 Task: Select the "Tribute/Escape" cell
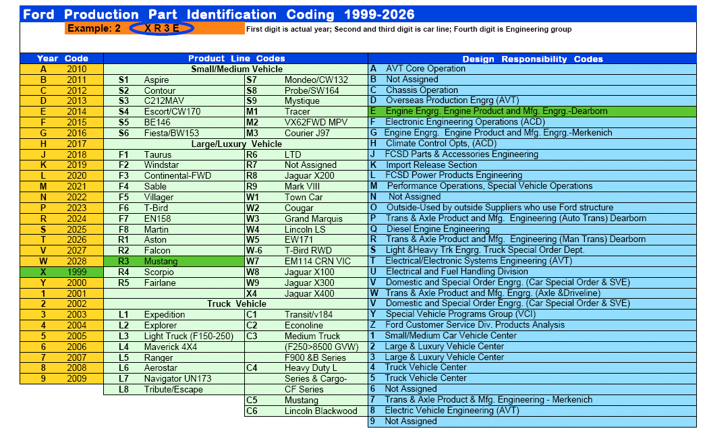173,390
